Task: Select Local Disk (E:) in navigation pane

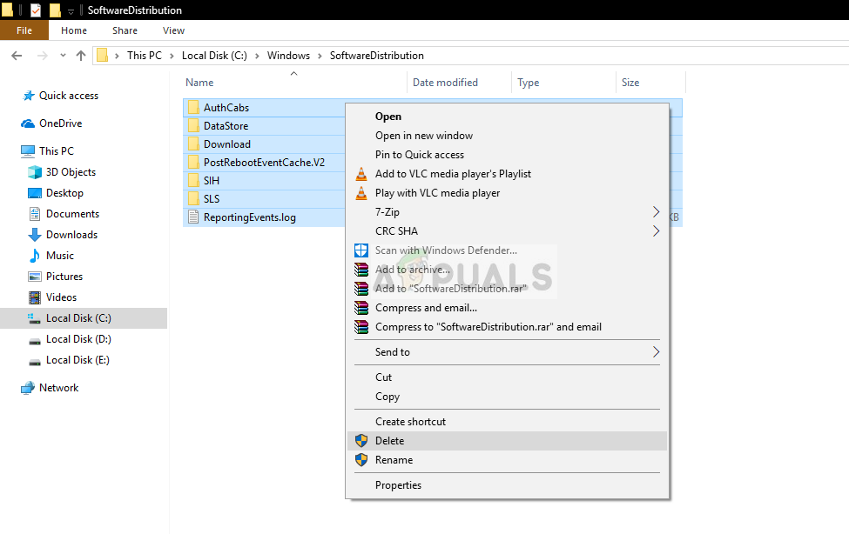Action: pyautogui.click(x=77, y=360)
